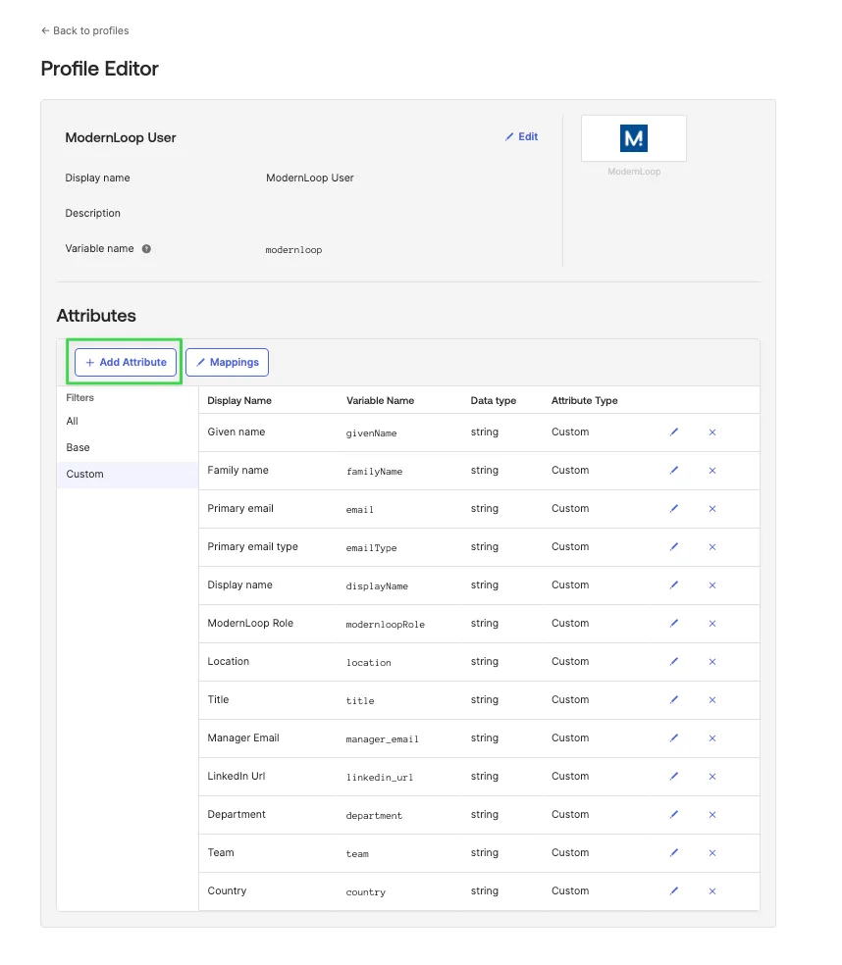Edit the ModernLoop User profile details
The image size is (842, 965).
tap(522, 136)
